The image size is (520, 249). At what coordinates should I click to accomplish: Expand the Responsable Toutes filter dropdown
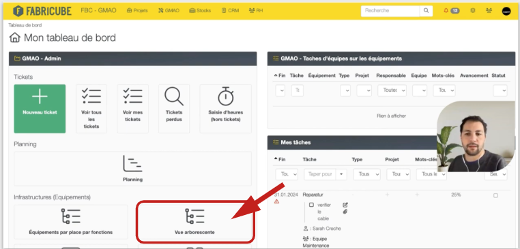coord(392,90)
